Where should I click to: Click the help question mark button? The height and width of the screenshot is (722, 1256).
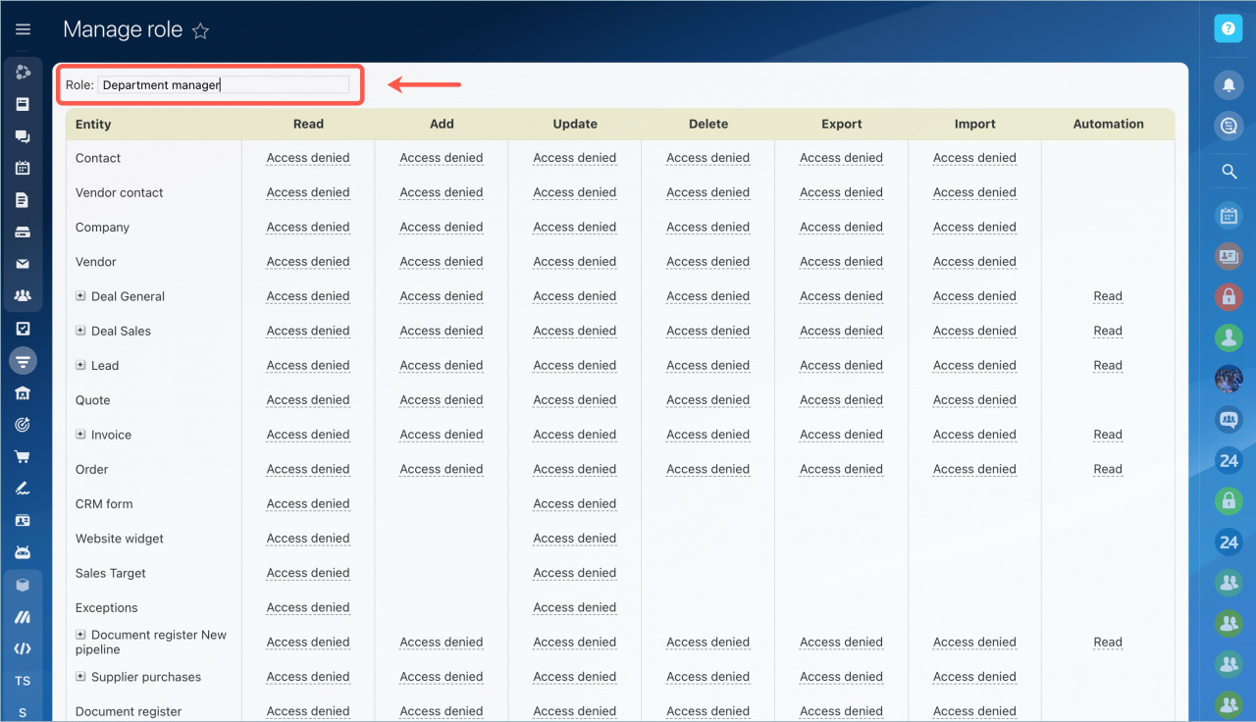click(1229, 28)
